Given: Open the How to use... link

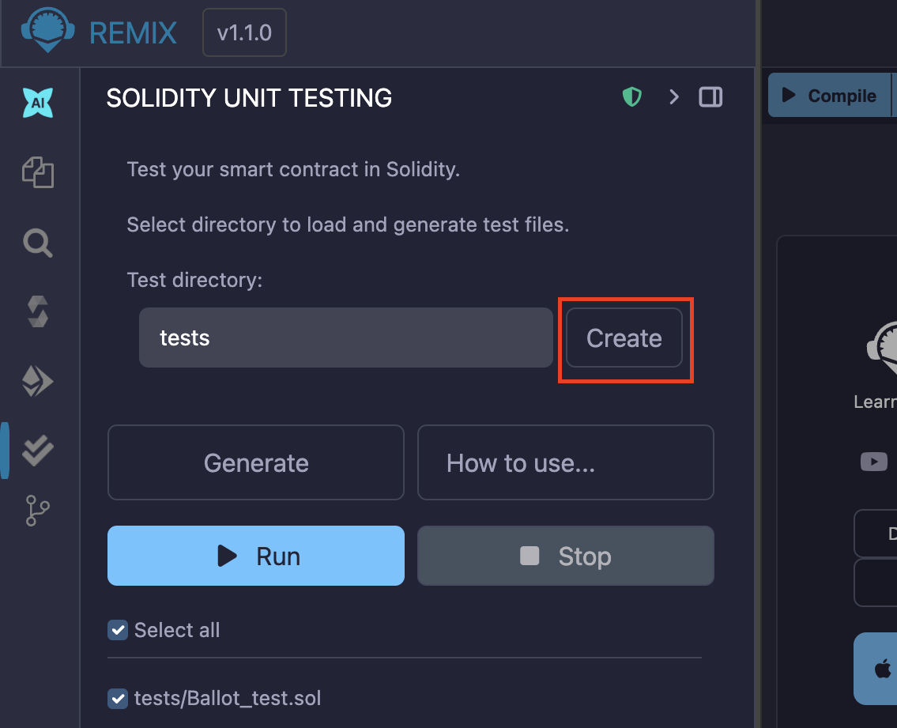Looking at the screenshot, I should tap(566, 462).
